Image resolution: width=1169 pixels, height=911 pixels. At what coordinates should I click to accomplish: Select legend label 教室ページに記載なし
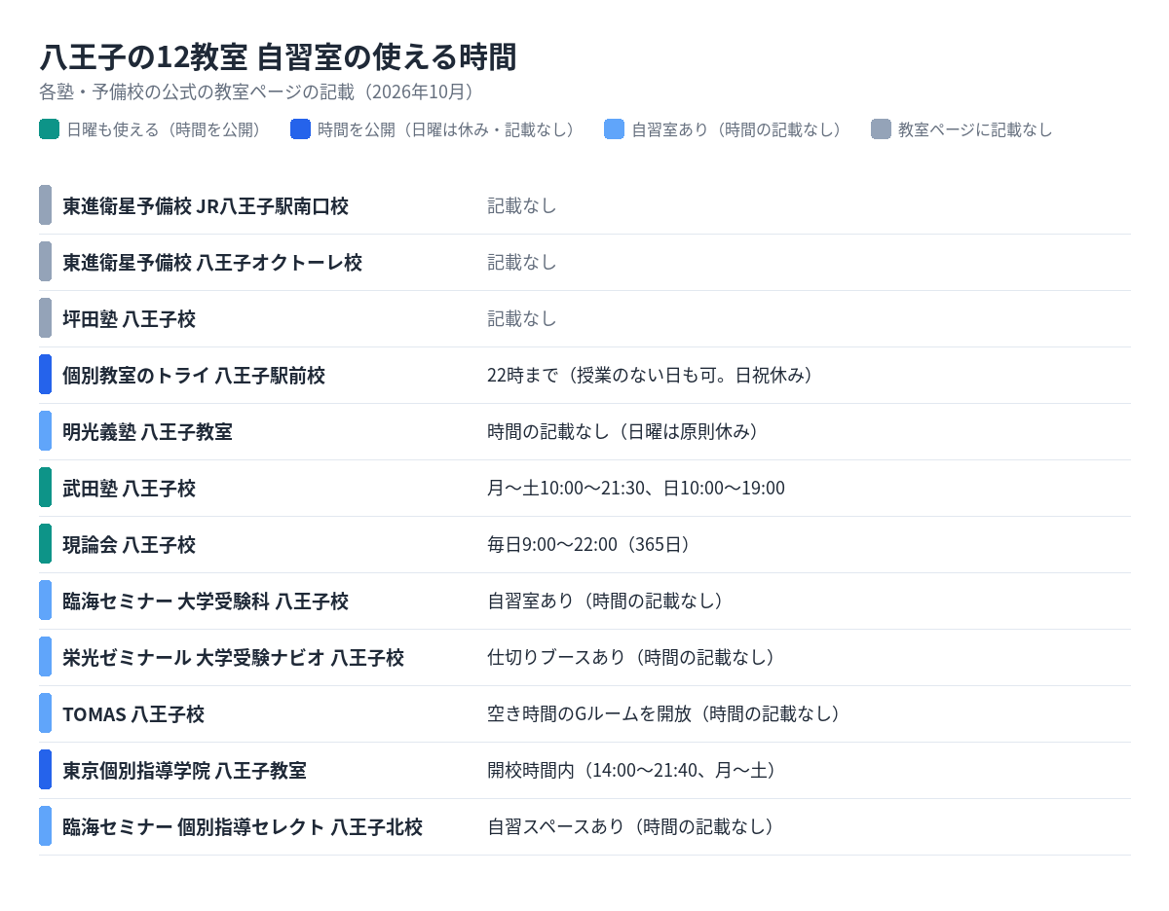coord(975,129)
